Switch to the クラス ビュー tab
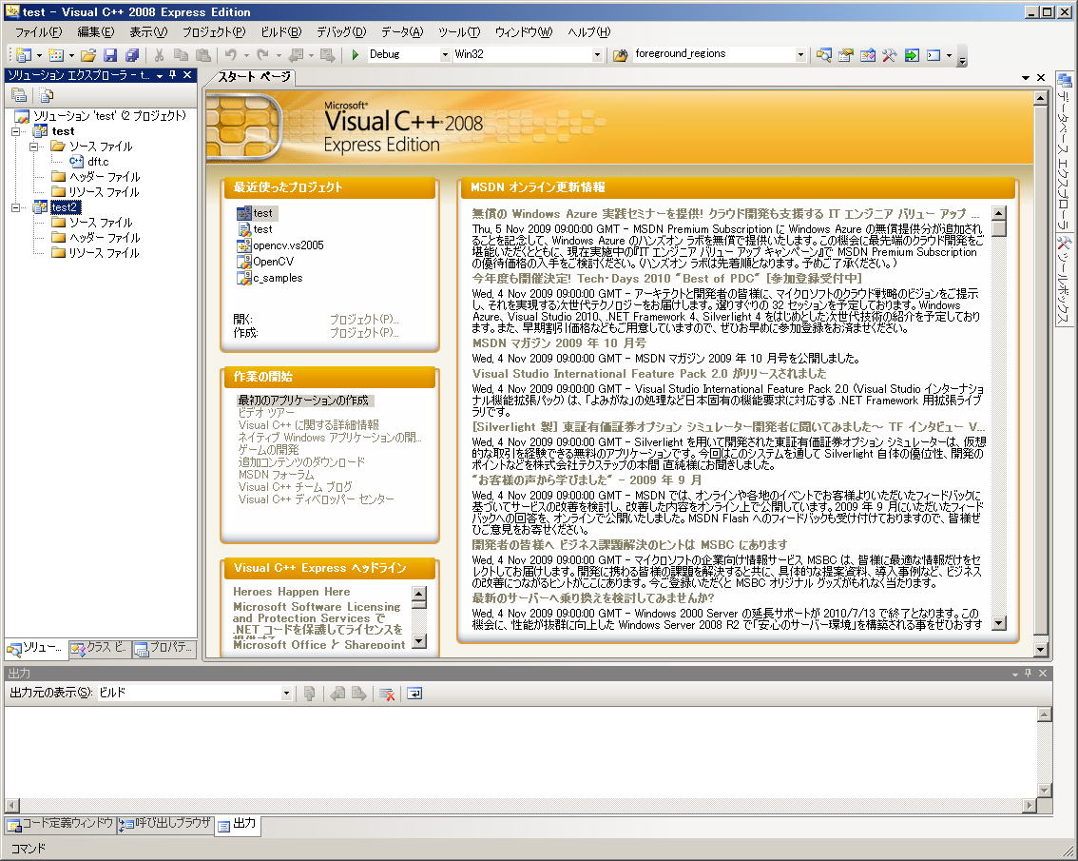 100,648
